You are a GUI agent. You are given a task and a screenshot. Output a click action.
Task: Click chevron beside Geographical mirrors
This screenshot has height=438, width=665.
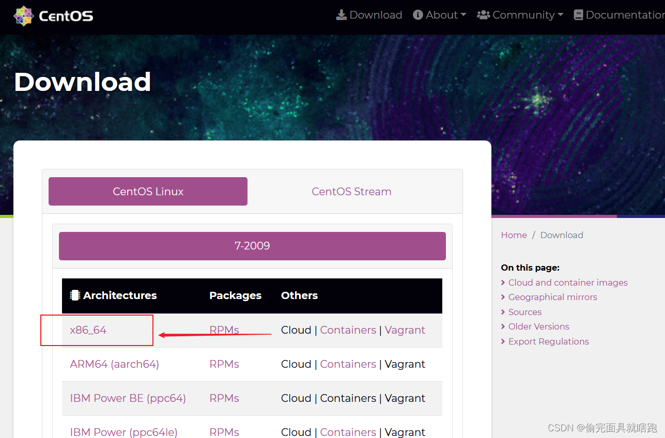[x=503, y=297]
